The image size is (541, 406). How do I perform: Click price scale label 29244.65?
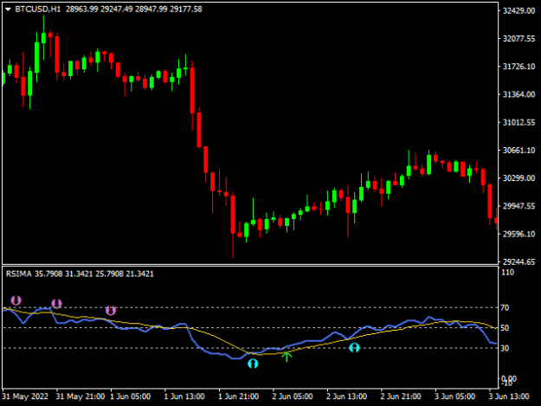(x=518, y=261)
